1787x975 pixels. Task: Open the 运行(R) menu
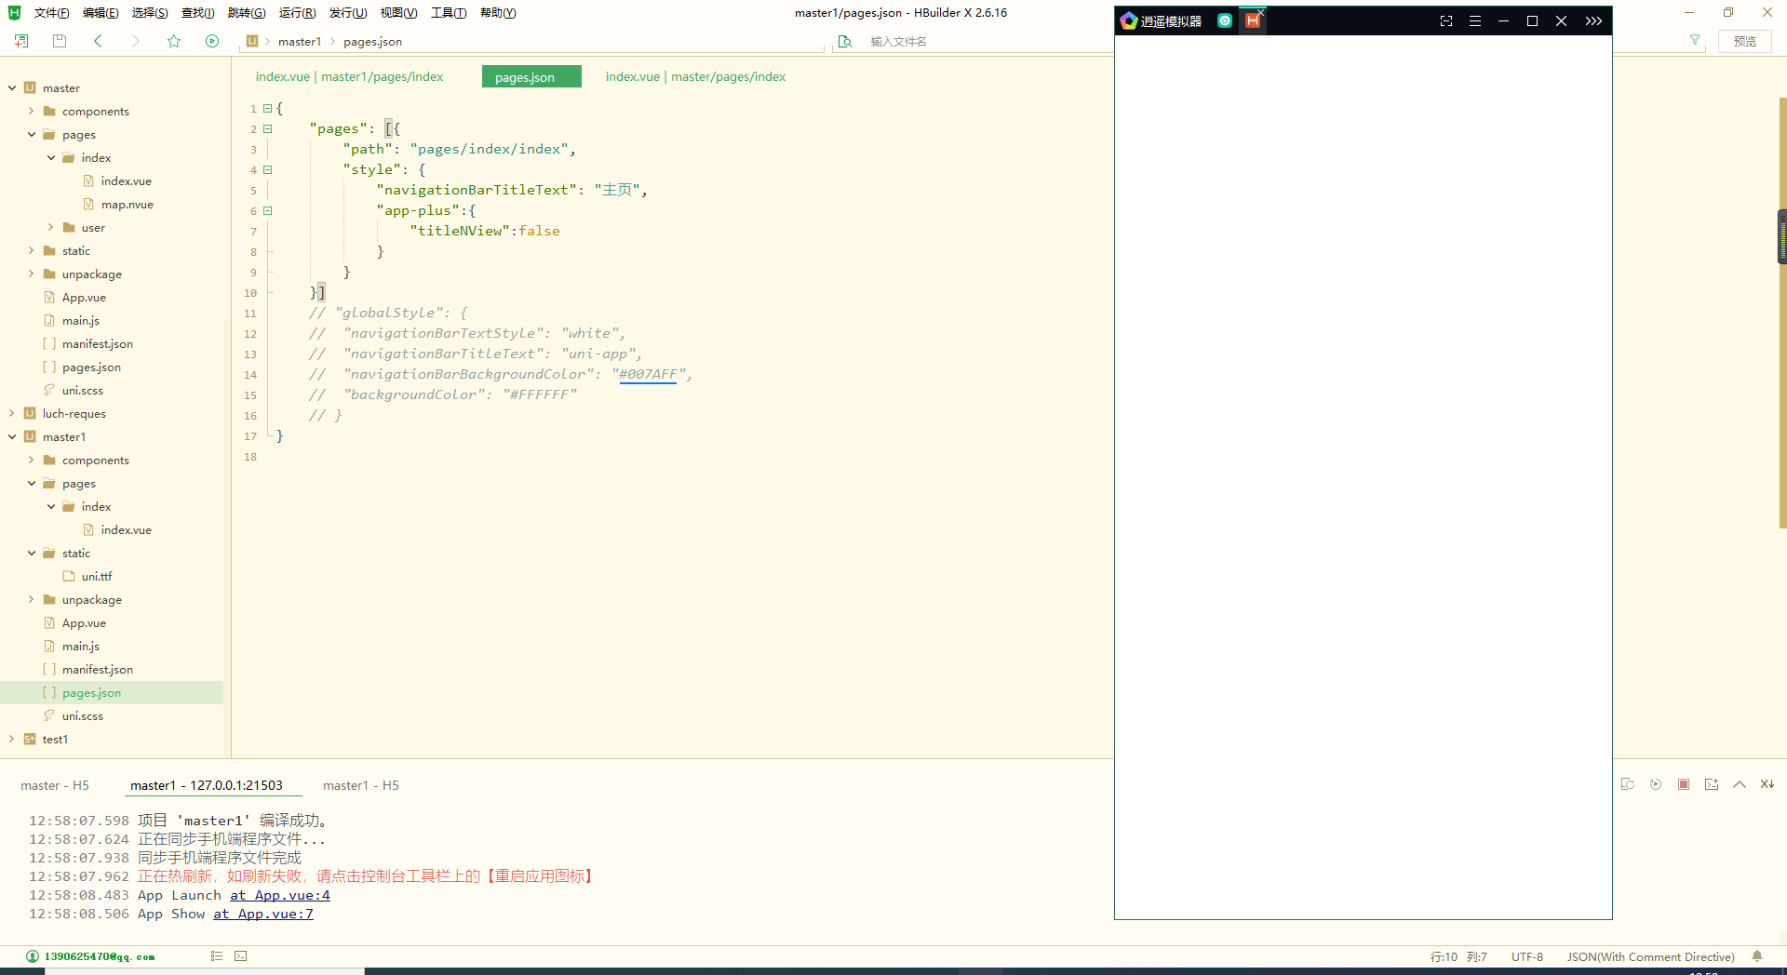point(297,13)
